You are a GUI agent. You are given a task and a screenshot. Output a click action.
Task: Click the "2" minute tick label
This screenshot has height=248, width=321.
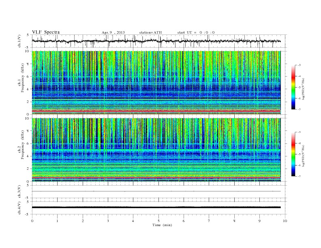pos(83,221)
